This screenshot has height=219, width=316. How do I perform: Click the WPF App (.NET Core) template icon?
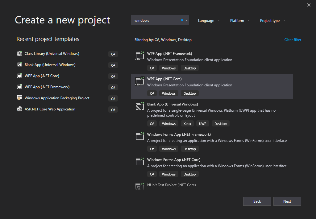click(140, 81)
